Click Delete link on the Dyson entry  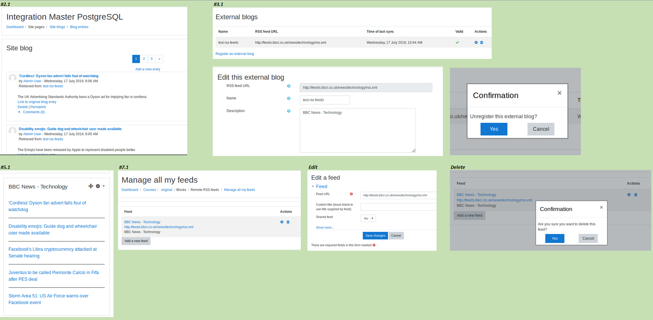(23, 107)
